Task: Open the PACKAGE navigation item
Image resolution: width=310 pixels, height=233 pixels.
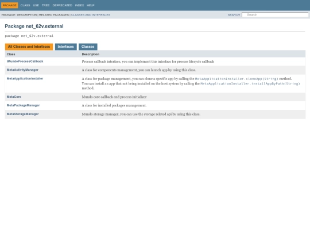Action: point(10,5)
